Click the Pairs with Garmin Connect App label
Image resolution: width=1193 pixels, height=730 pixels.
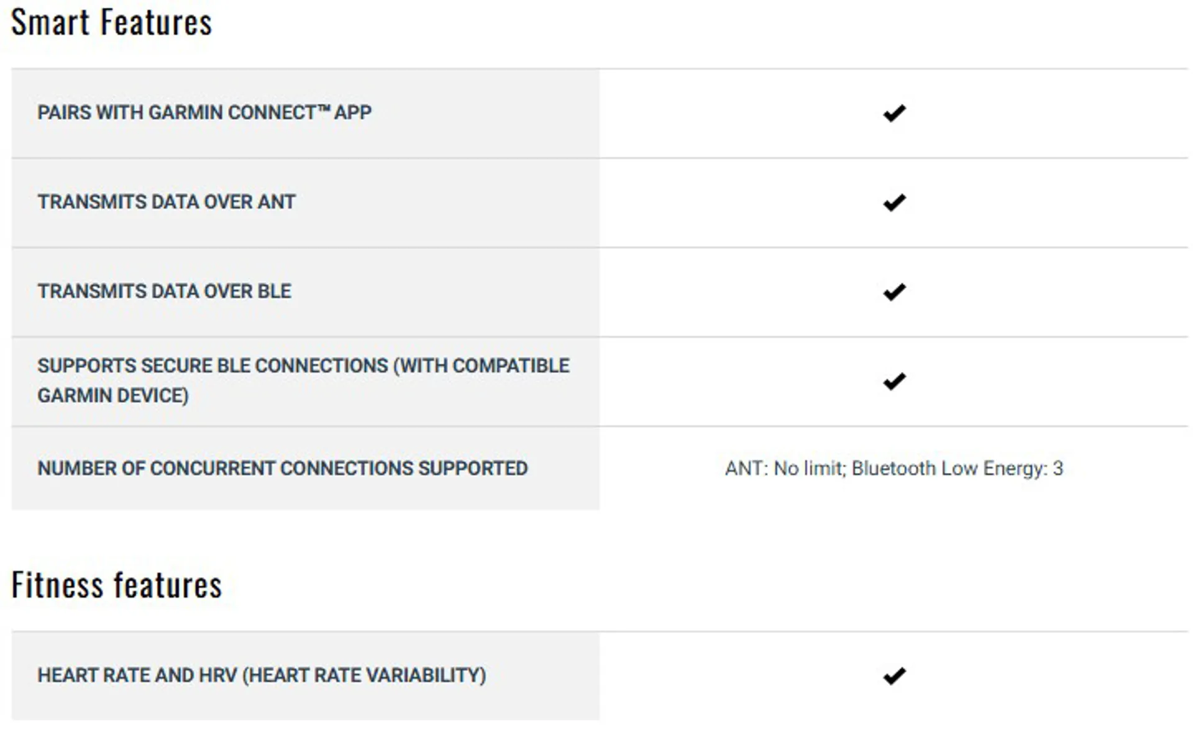point(204,112)
